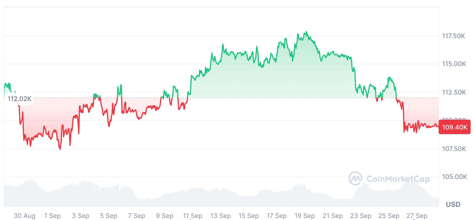
Task: Click the 9 Sep date label
Action: pos(165,216)
